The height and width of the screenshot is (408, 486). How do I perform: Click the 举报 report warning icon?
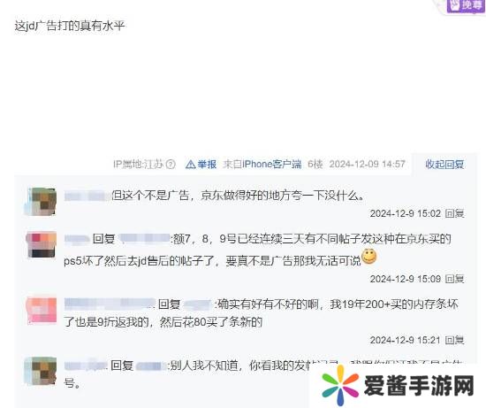click(190, 165)
